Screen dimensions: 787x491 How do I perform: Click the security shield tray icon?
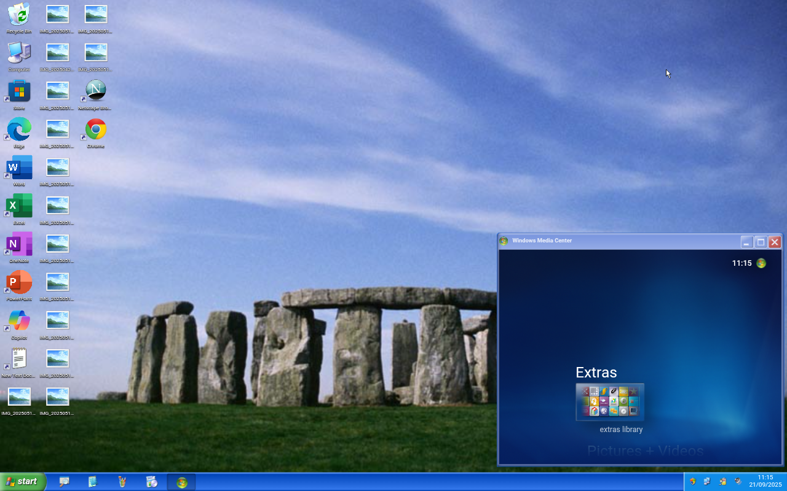pos(692,482)
